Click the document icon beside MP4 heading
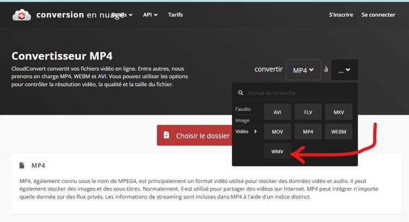 point(22,165)
